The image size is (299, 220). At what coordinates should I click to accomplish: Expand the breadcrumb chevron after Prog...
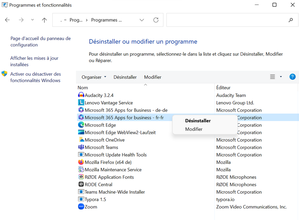tap(87, 20)
